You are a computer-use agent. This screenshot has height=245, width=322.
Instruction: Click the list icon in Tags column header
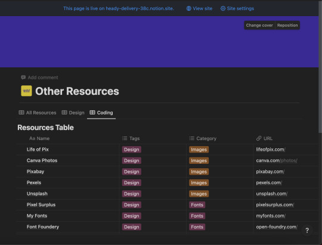click(125, 138)
